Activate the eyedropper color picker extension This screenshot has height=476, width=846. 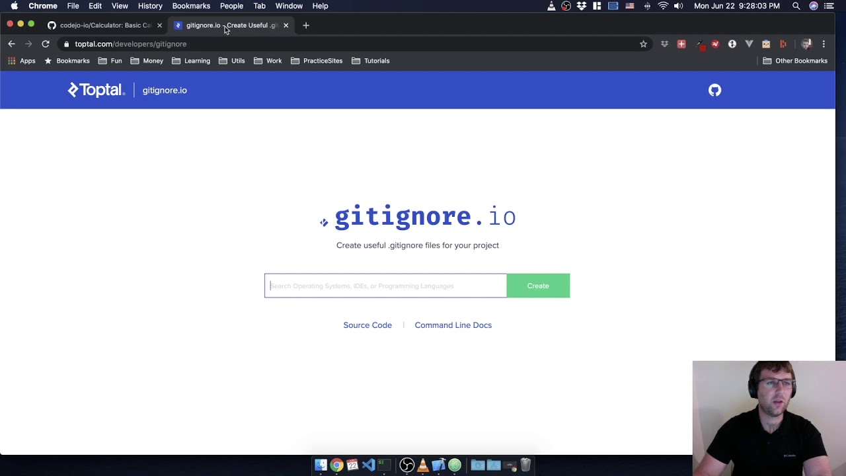tap(699, 44)
